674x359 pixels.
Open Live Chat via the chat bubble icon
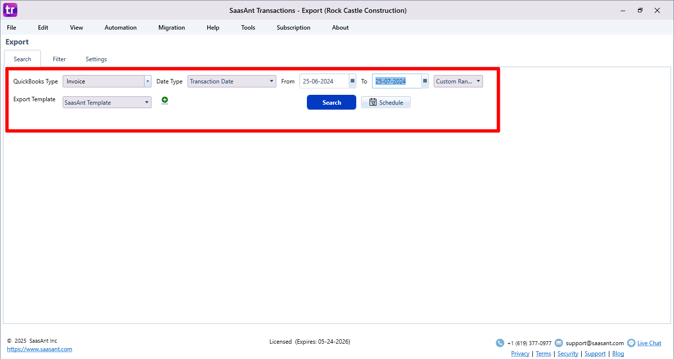click(631, 343)
